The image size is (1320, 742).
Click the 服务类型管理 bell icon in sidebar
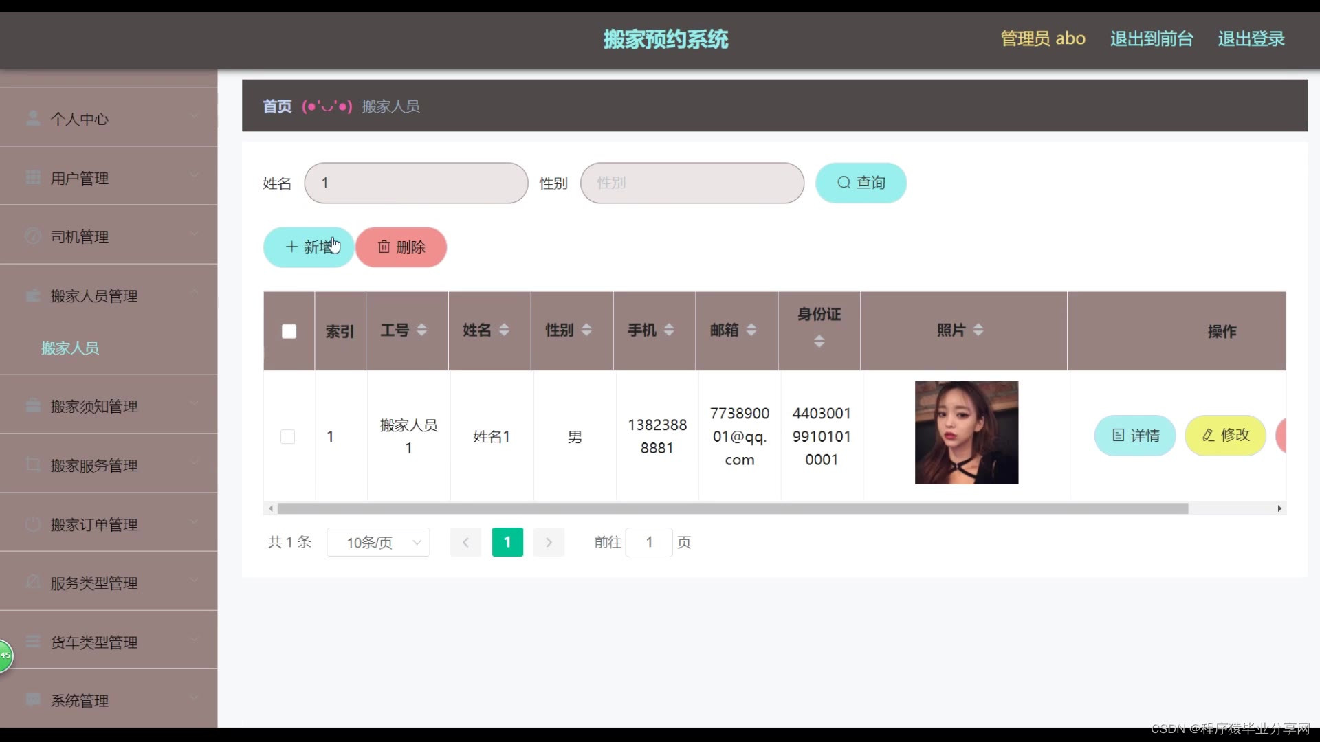pyautogui.click(x=32, y=583)
